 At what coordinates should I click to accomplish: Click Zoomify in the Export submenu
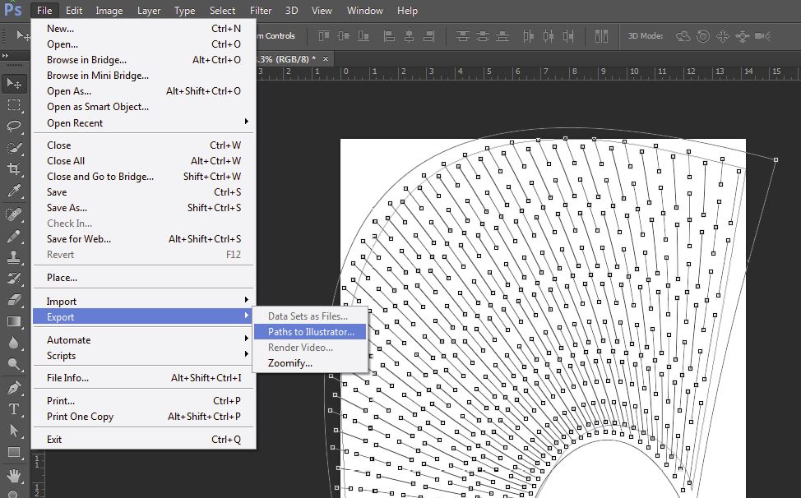290,363
